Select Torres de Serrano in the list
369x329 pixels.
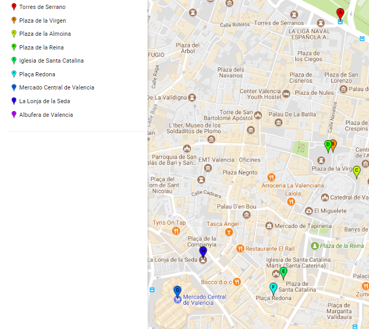pyautogui.click(x=42, y=7)
